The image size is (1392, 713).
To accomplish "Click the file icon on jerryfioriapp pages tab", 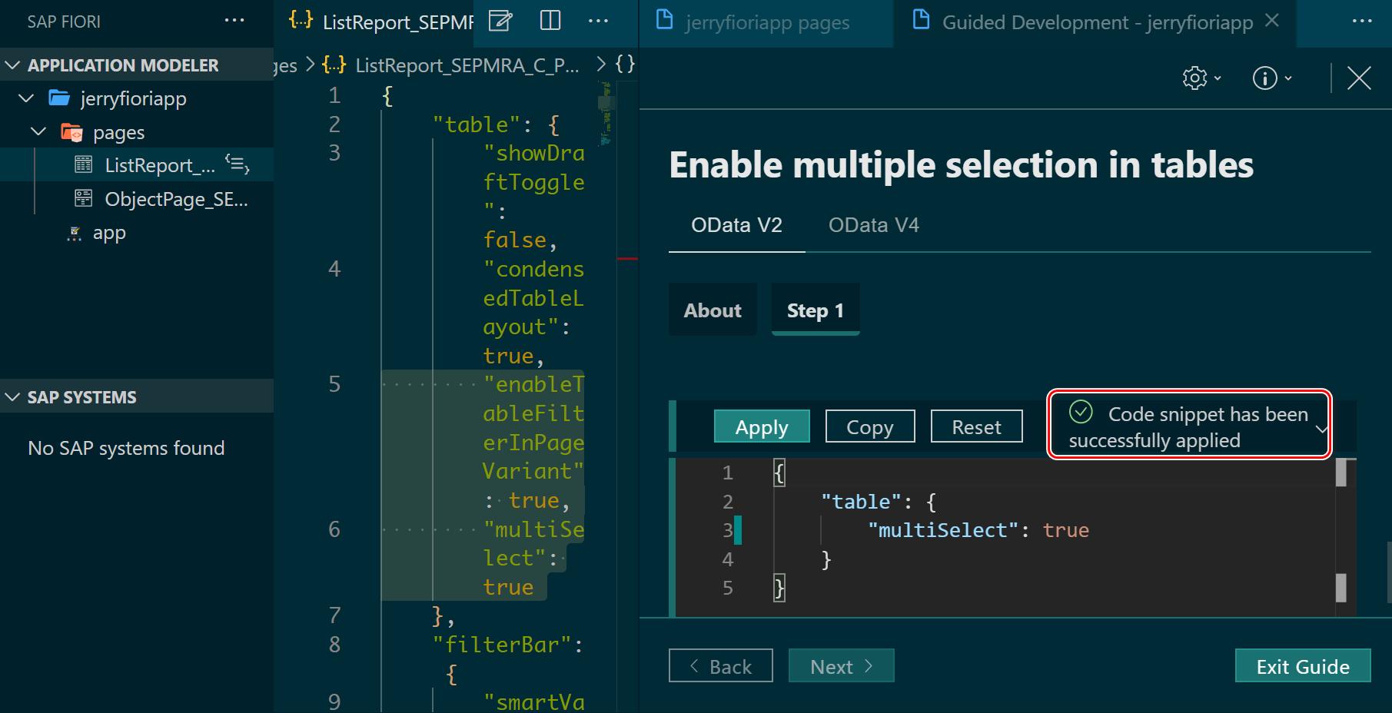I will (x=664, y=19).
